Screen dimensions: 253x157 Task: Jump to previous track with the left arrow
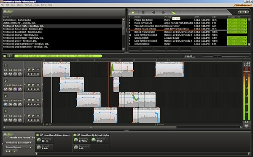[153, 12]
